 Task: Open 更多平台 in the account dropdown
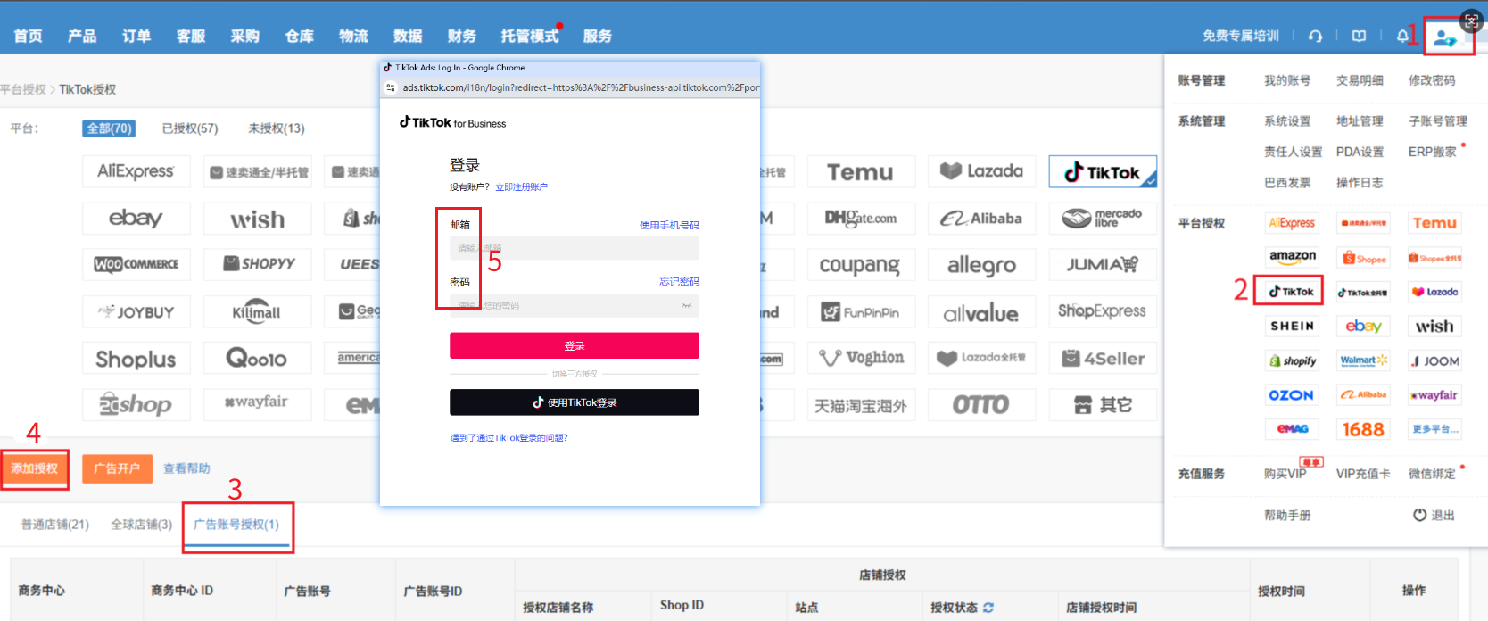tap(1435, 430)
